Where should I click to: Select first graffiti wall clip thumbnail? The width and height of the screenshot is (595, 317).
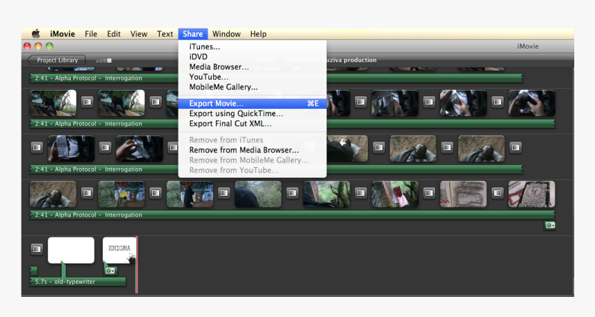(122, 194)
